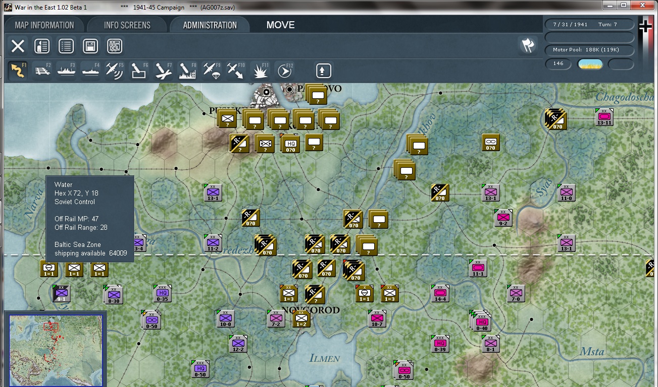Choose F8 bomb city mode
Viewport: 658px width, 387px height.
(x=188, y=71)
